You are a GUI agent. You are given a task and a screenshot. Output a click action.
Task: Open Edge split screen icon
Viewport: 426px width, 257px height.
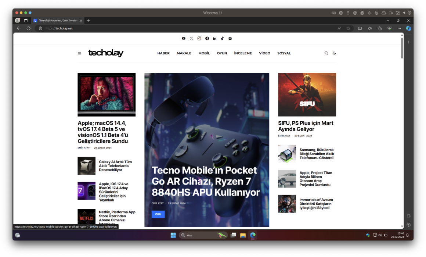[x=360, y=28]
